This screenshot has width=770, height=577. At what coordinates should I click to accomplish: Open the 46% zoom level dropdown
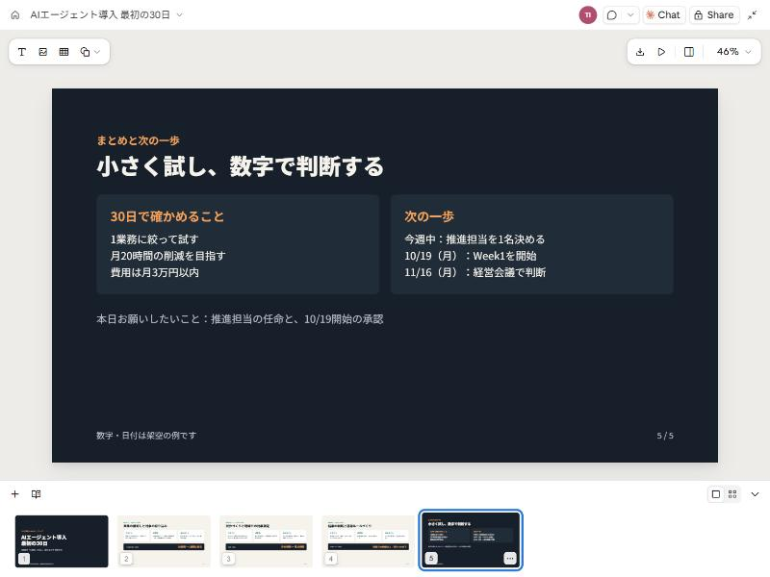coord(733,52)
